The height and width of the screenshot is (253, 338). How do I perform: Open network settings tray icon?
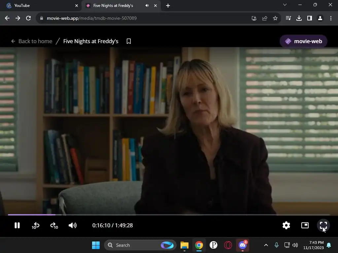tap(287, 245)
